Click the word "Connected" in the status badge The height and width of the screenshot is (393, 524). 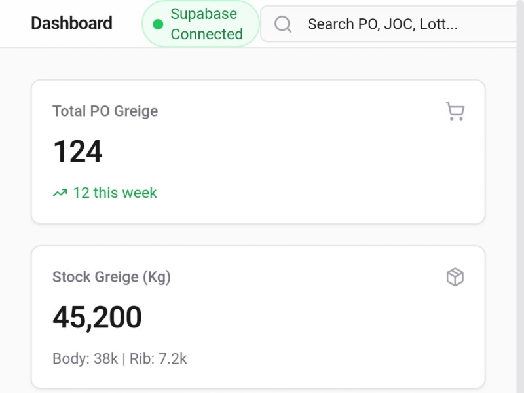(206, 34)
